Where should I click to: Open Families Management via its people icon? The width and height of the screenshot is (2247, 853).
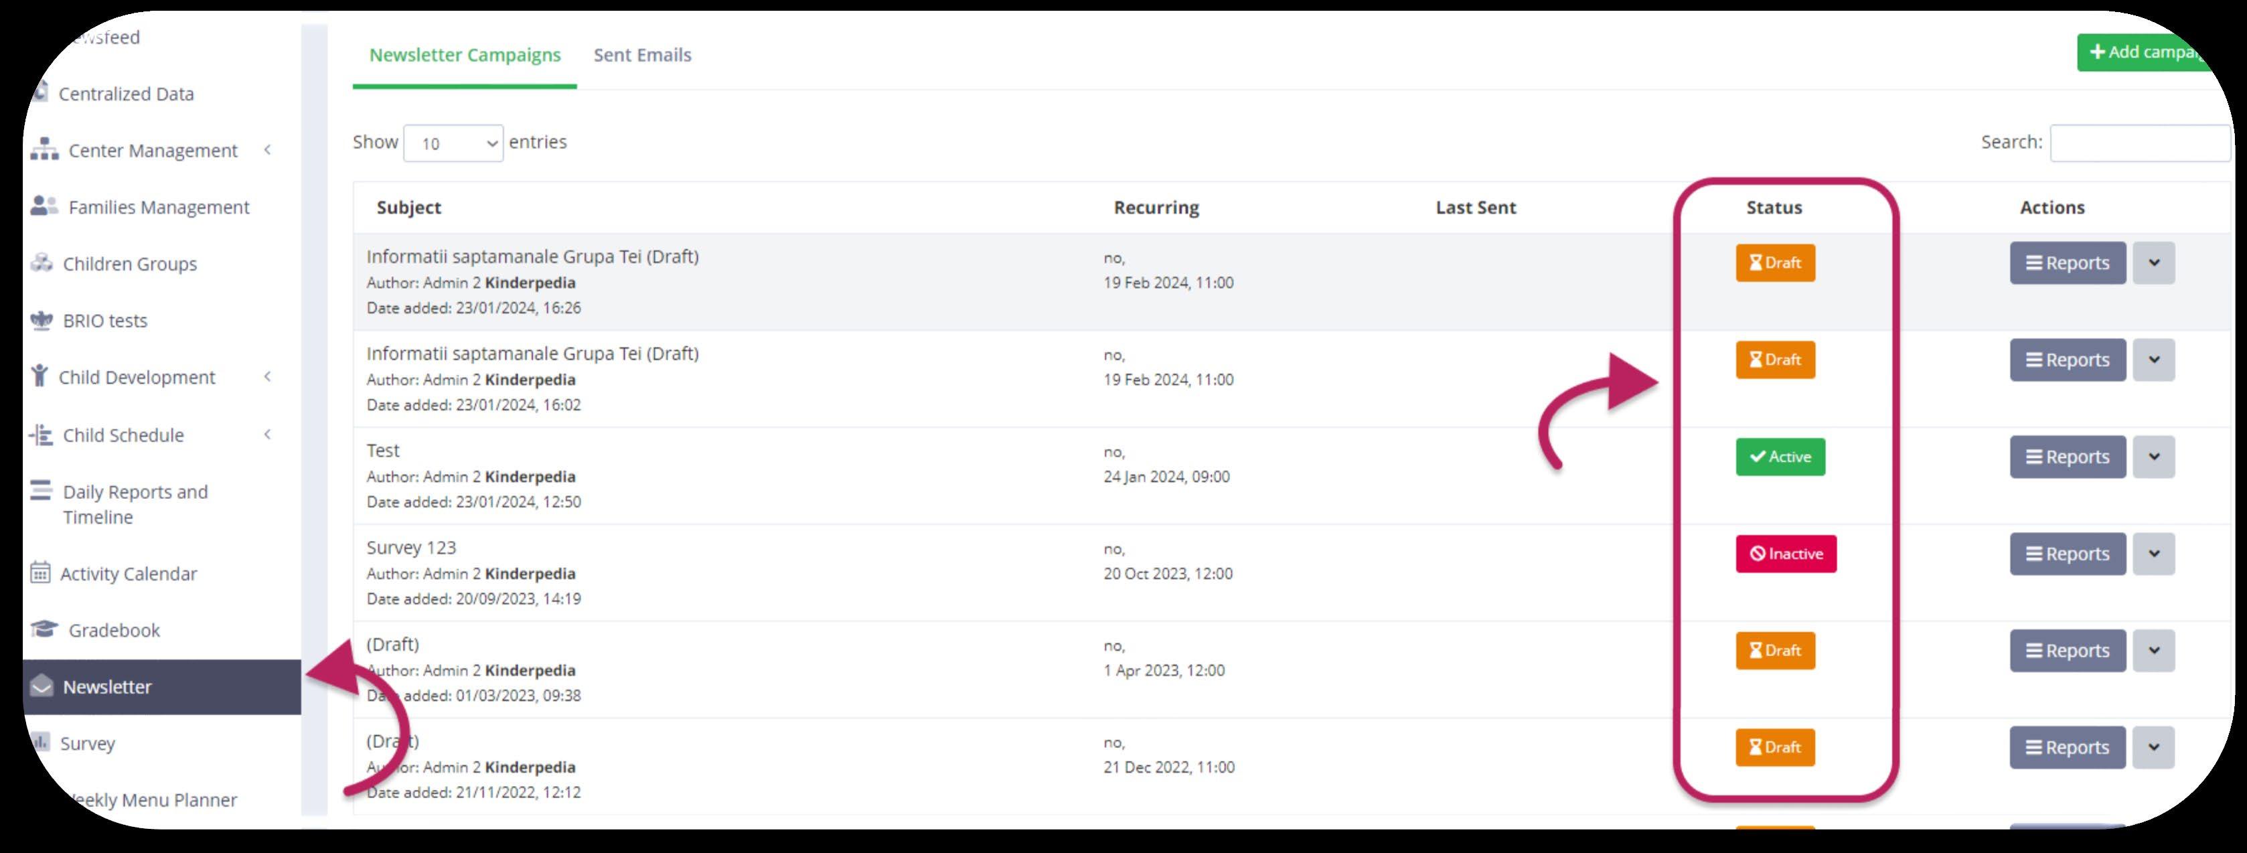point(44,207)
